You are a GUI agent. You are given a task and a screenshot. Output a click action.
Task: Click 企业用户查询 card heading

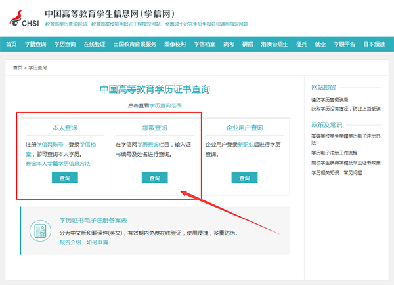244,128
